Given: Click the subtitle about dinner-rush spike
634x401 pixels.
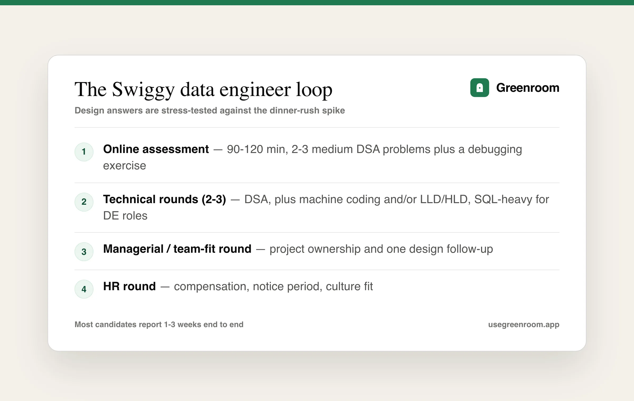Looking at the screenshot, I should click(210, 110).
